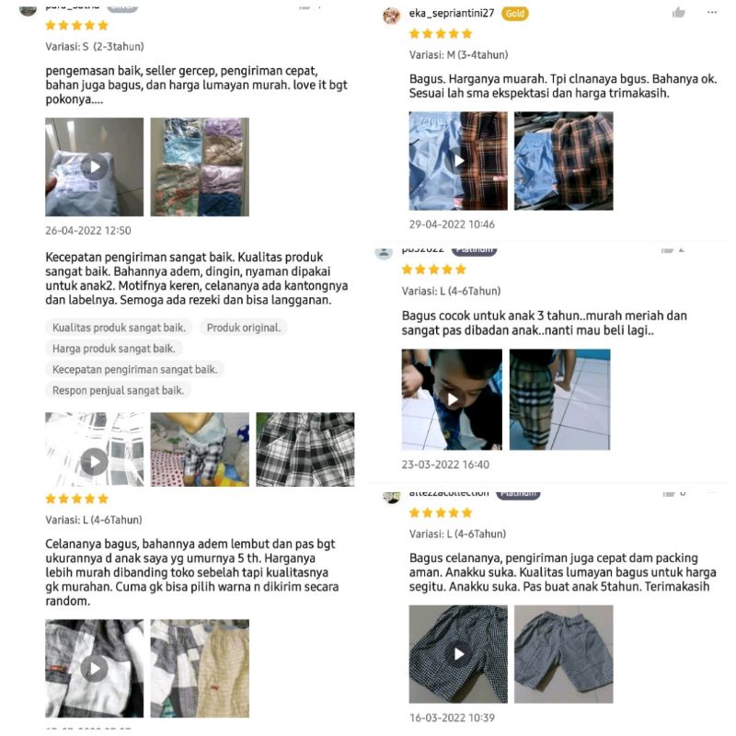Play the white plaid fabric video

point(95,449)
